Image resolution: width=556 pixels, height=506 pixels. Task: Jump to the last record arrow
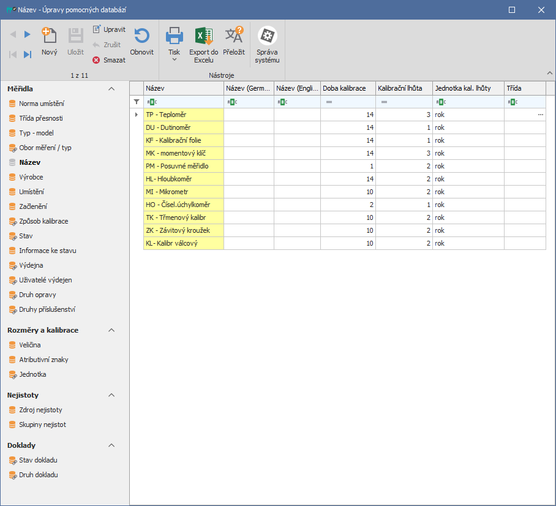pyautogui.click(x=28, y=55)
